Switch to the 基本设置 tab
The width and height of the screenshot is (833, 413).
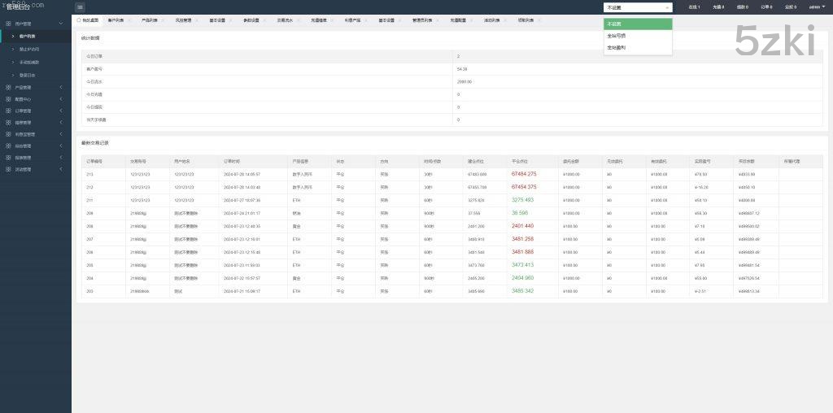(x=218, y=19)
